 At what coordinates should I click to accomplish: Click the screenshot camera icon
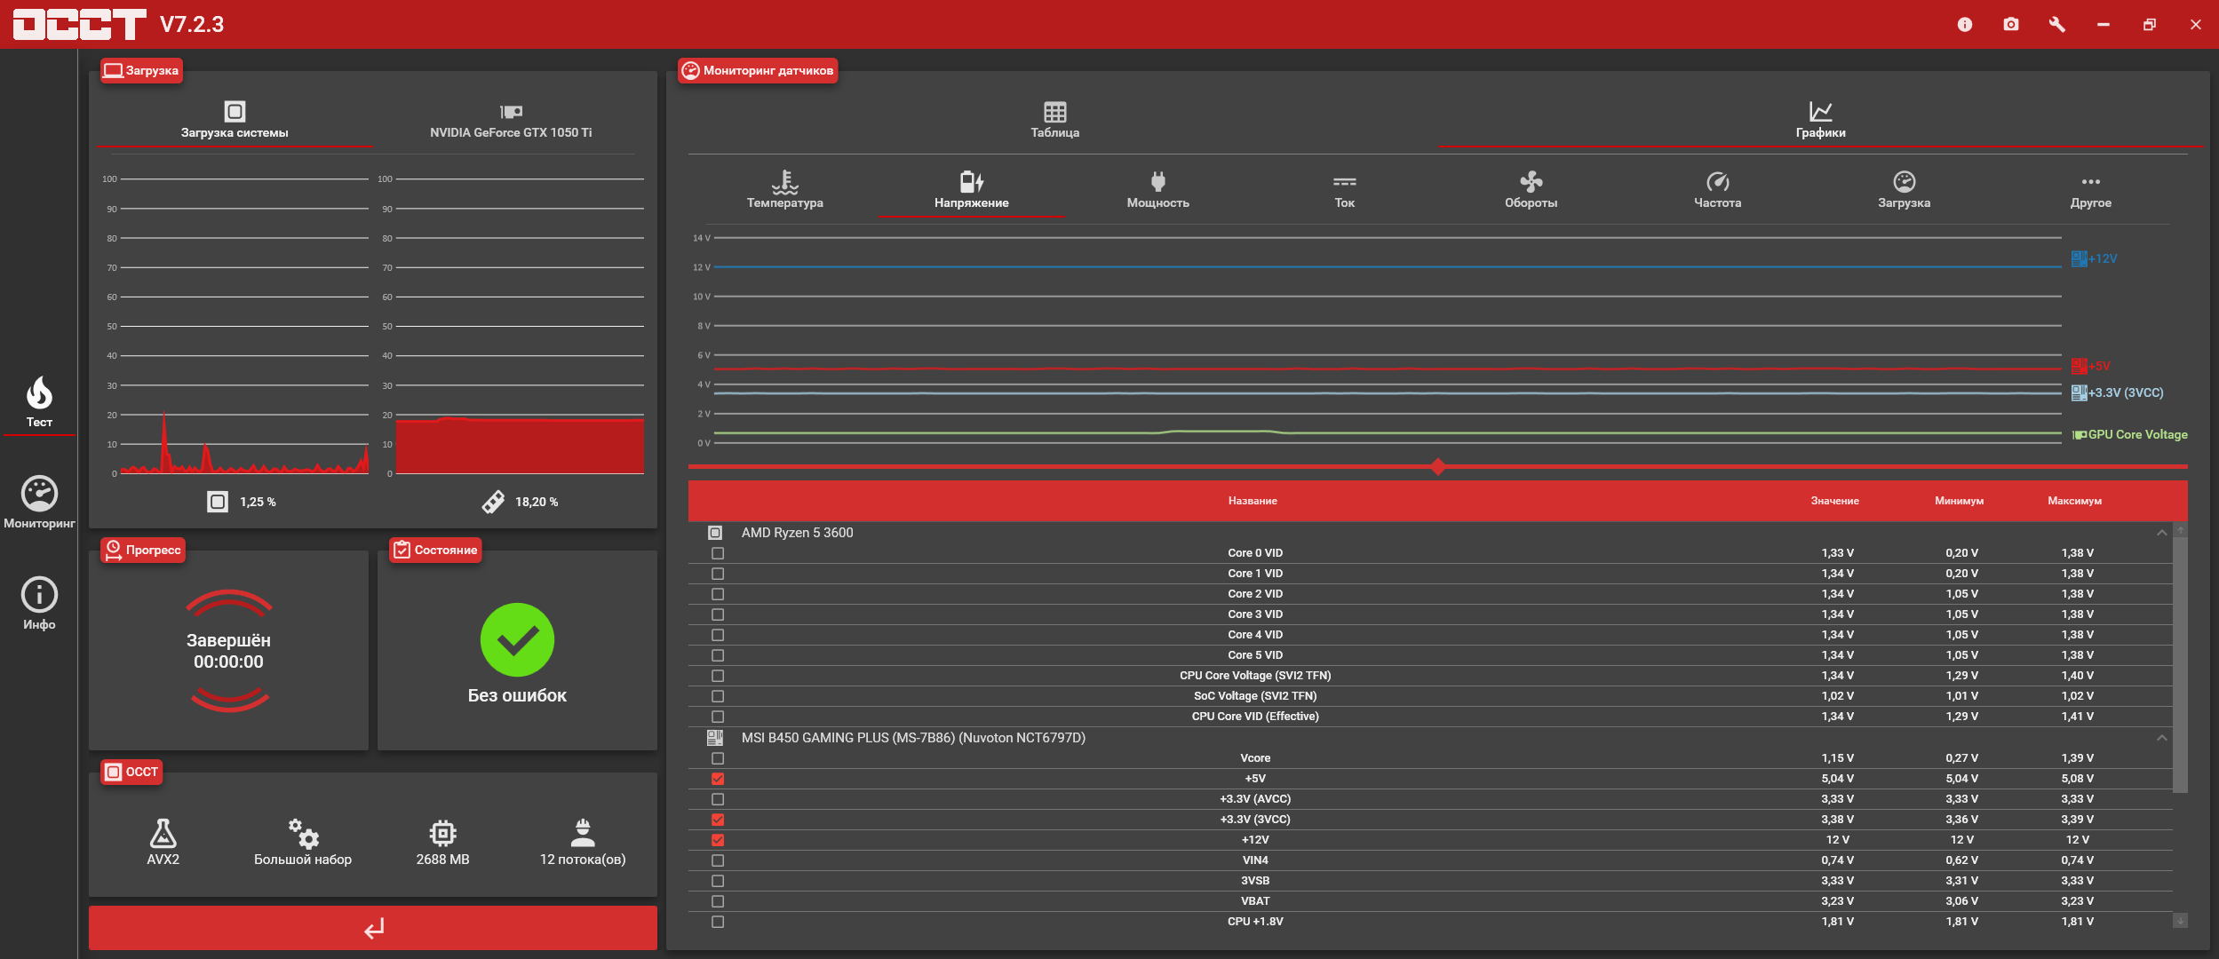(x=2011, y=25)
